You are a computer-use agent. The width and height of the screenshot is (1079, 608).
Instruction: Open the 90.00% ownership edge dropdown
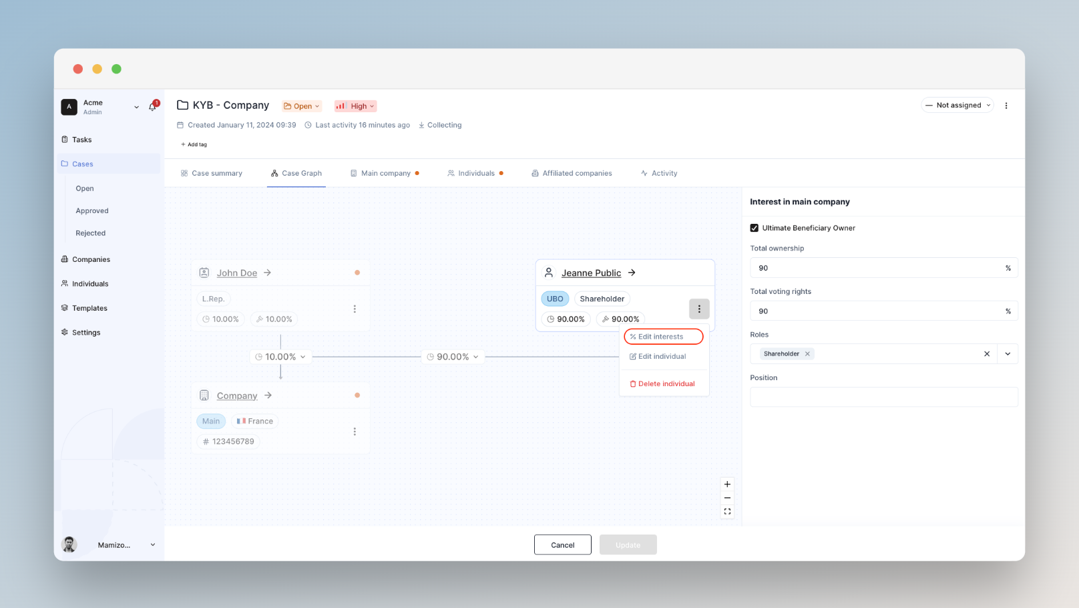click(x=453, y=357)
